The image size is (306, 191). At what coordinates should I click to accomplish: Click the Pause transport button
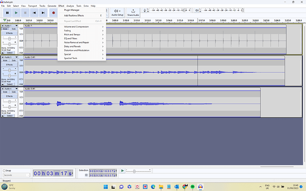point(7,13)
